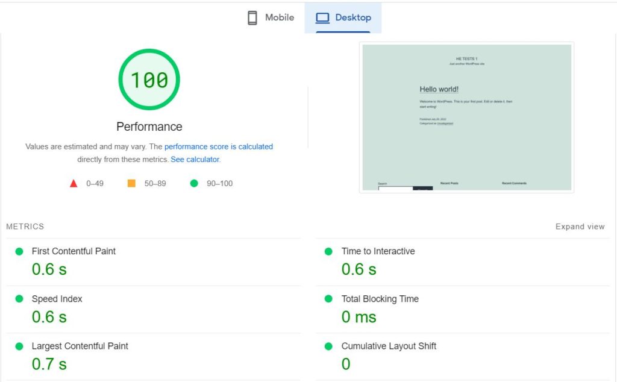Click the red triangle 0–49 legend icon
This screenshot has width=617, height=382.
(x=74, y=183)
